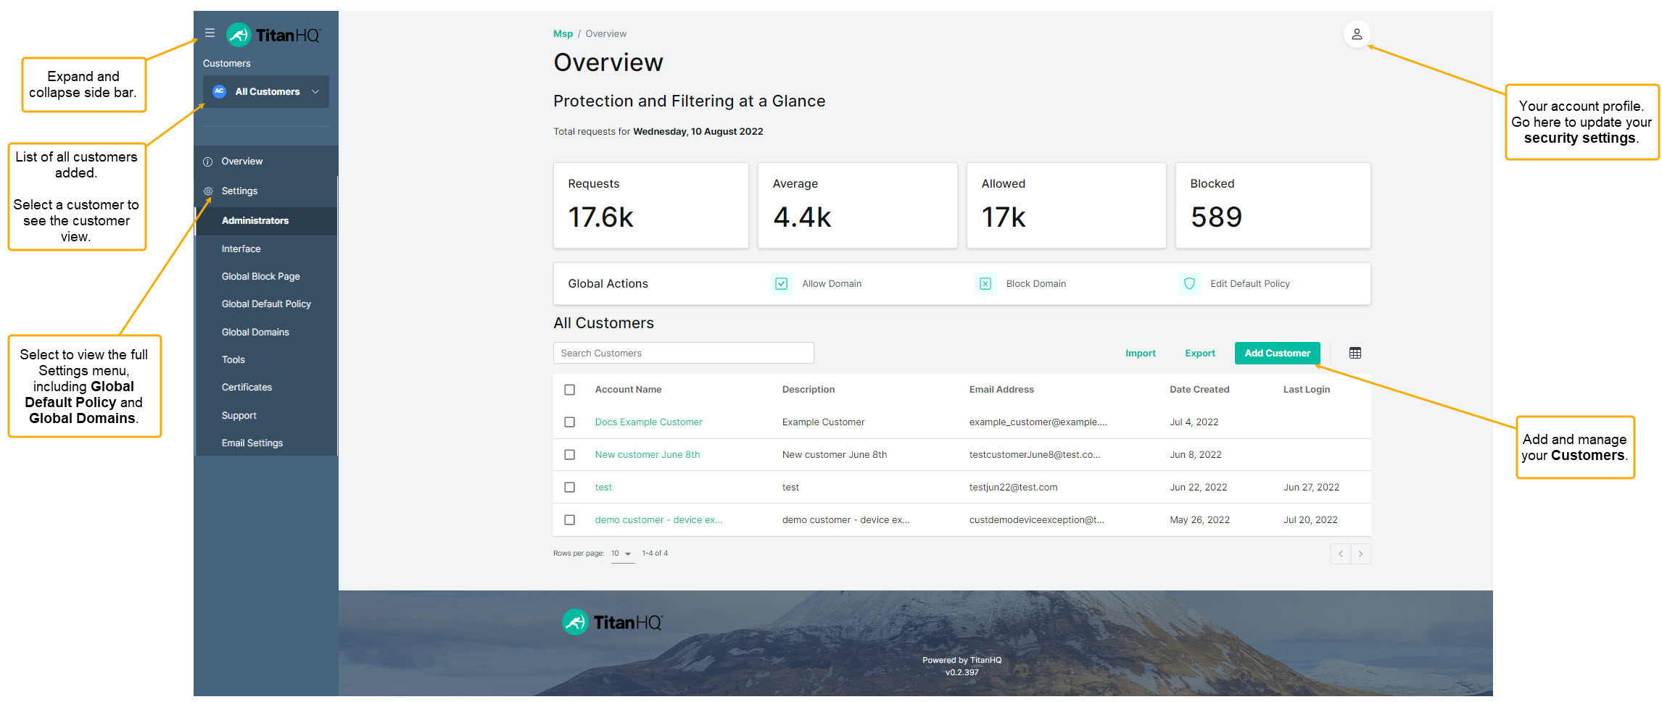Open demo customer - device ex... link
1662x702 pixels.
point(658,520)
